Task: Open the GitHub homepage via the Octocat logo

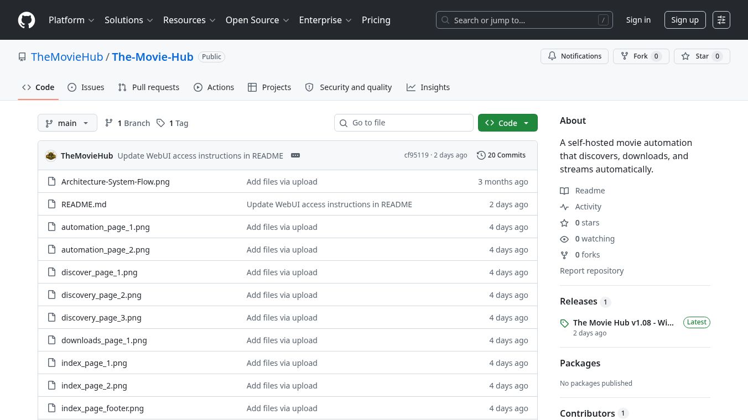Action: click(x=27, y=20)
